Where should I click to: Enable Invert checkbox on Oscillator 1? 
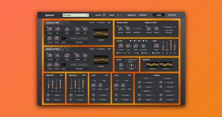click(x=89, y=23)
